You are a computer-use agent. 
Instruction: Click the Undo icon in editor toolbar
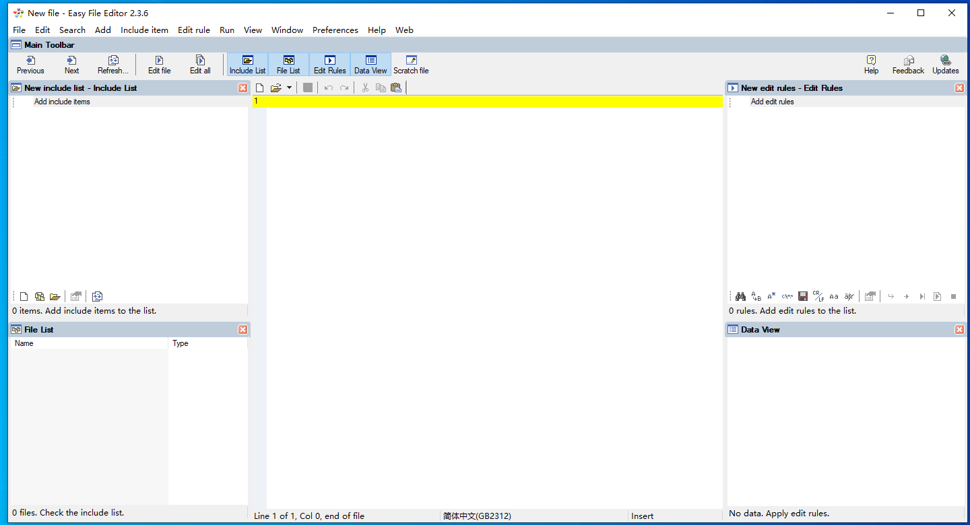click(x=329, y=87)
